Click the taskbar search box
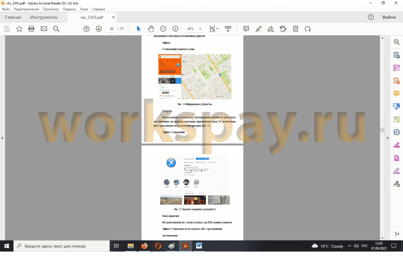Viewport: 403px width, 256px height. (62, 246)
